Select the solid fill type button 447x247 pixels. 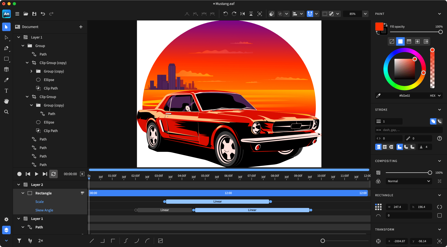coord(400,41)
